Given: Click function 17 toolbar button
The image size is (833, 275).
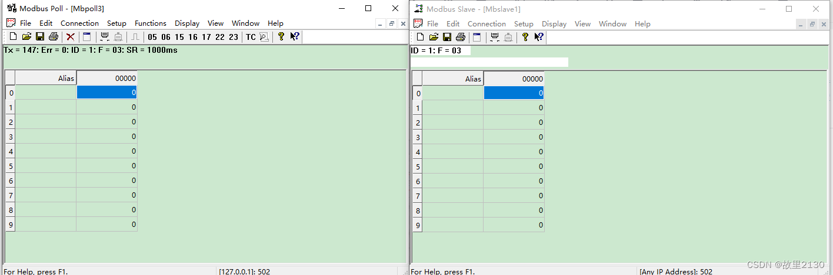Looking at the screenshot, I should (206, 37).
